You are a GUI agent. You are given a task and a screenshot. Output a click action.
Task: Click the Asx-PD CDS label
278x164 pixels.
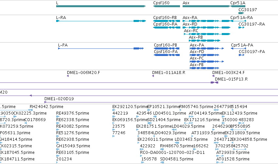pos(197,52)
